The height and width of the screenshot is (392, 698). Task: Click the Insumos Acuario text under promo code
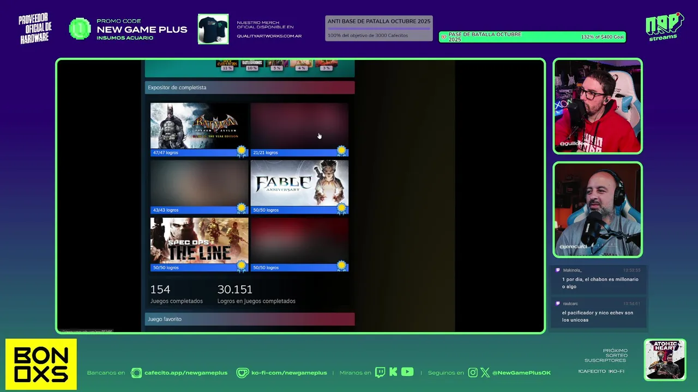pyautogui.click(x=125, y=38)
